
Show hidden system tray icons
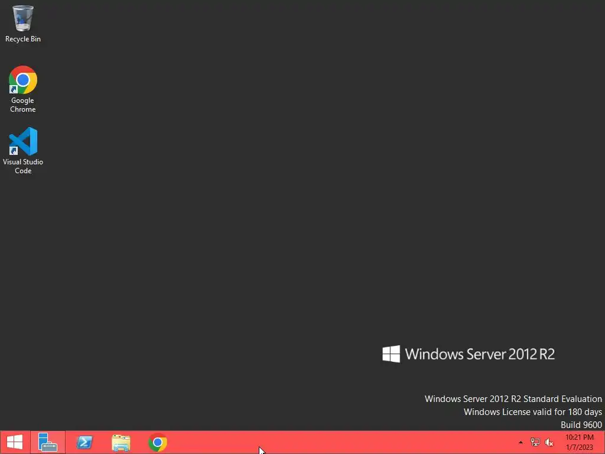tap(521, 442)
